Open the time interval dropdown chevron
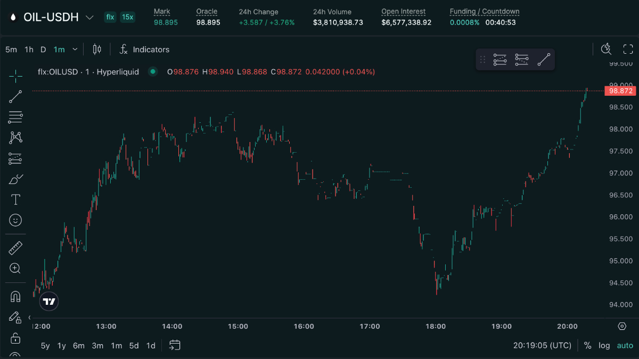 click(75, 49)
